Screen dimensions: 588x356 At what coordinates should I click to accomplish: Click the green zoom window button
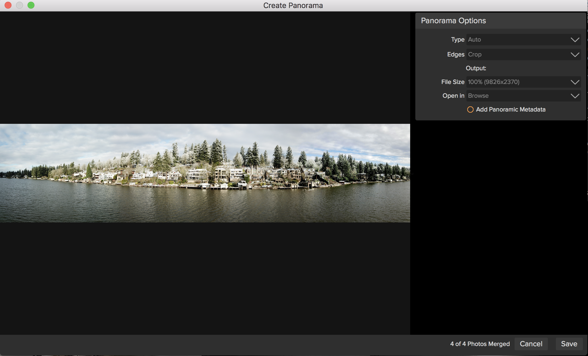[31, 5]
